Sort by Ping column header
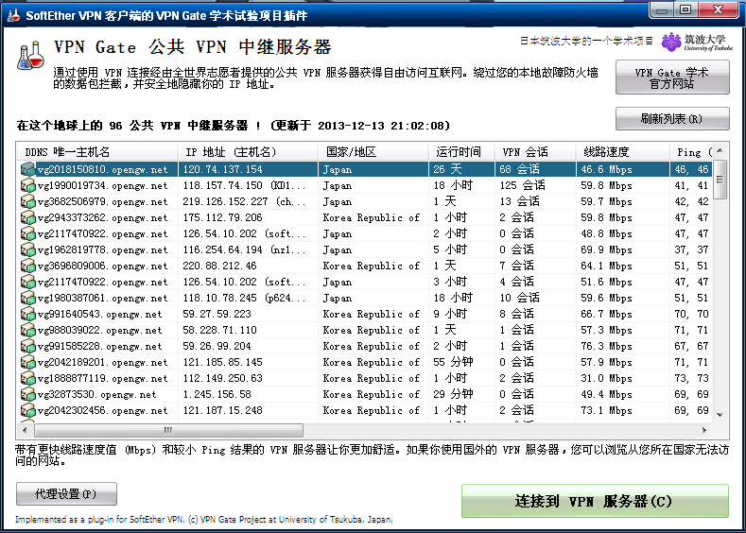 click(691, 152)
